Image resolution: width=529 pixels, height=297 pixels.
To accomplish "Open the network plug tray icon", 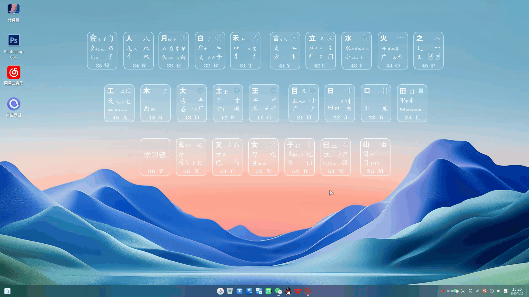I will (477, 291).
